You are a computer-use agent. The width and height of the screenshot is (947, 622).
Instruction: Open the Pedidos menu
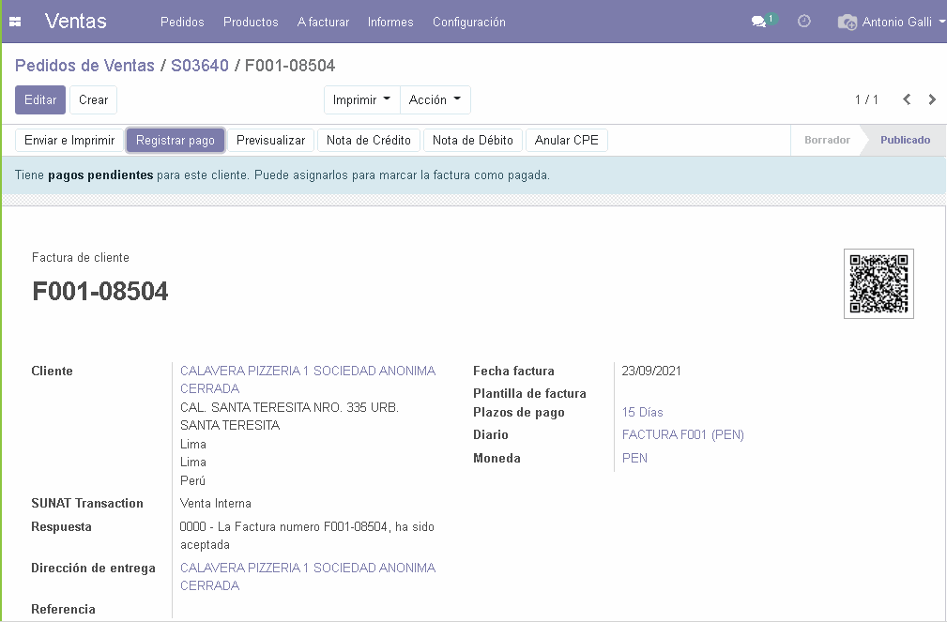coord(182,22)
